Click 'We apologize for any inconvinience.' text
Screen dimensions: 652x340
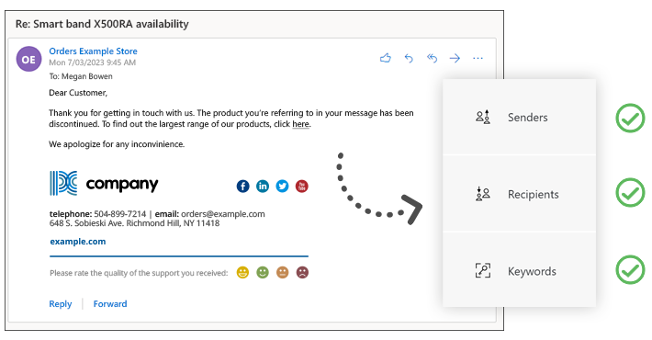pyautogui.click(x=117, y=144)
